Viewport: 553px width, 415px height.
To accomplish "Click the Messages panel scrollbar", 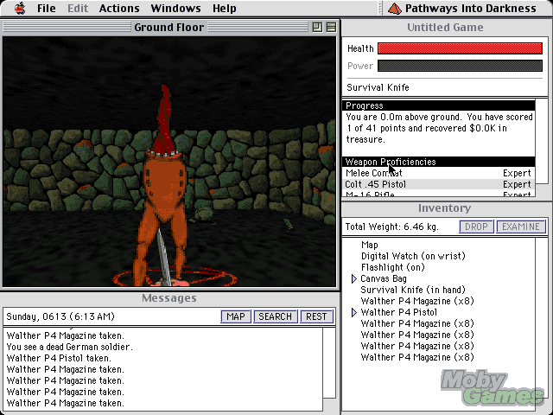I will click(x=329, y=363).
